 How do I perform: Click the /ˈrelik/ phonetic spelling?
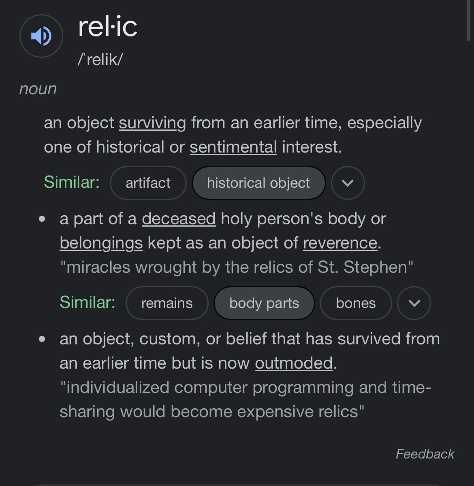tap(100, 59)
